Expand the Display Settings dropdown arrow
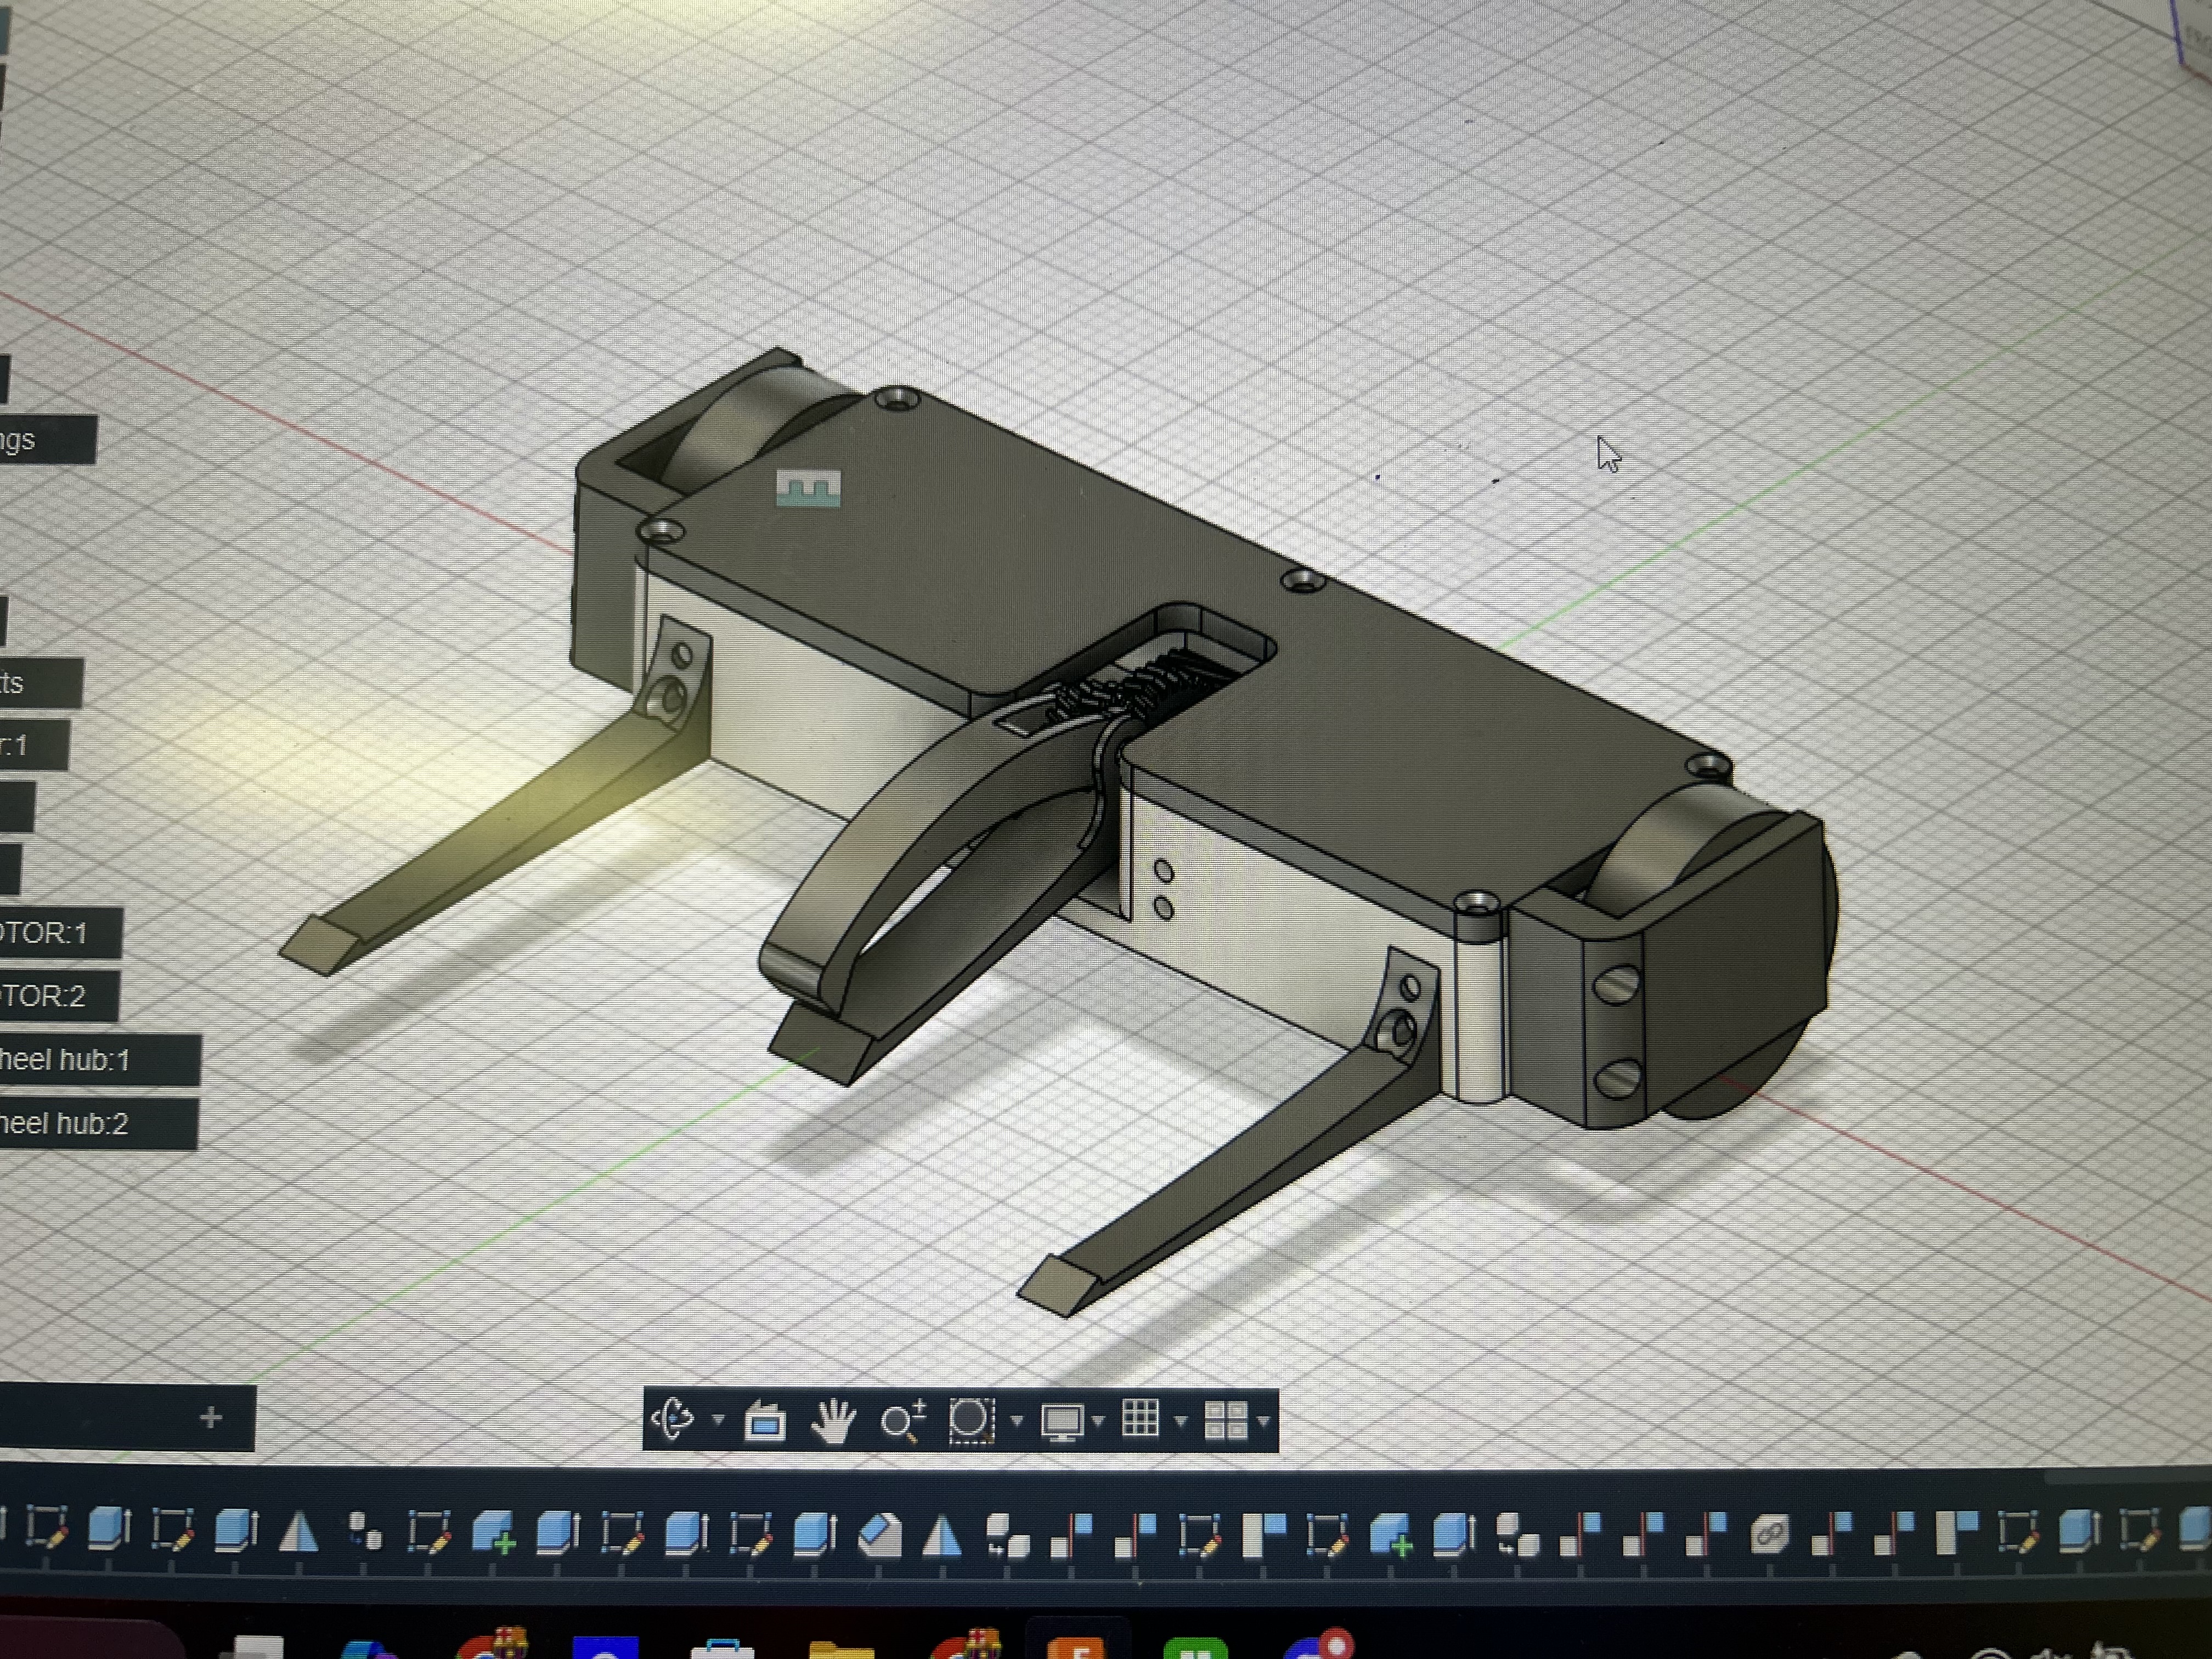The height and width of the screenshot is (1659, 2212). (x=1099, y=1420)
